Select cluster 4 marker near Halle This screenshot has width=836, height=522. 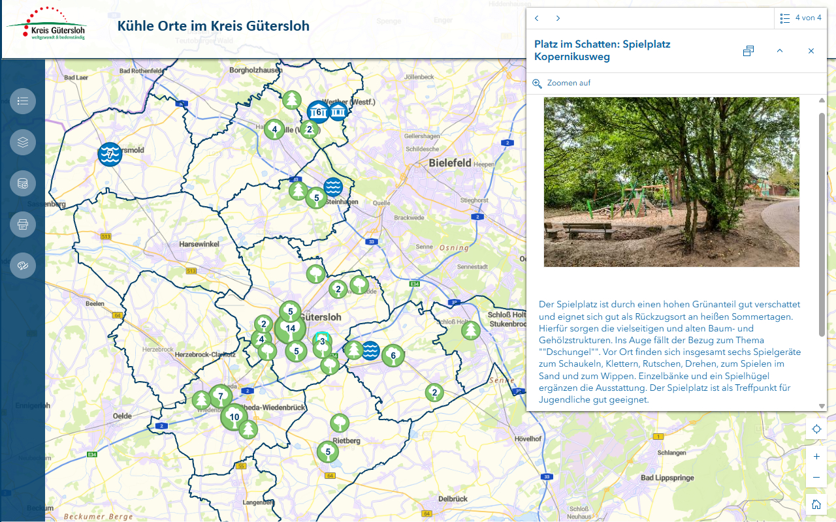pyautogui.click(x=274, y=129)
